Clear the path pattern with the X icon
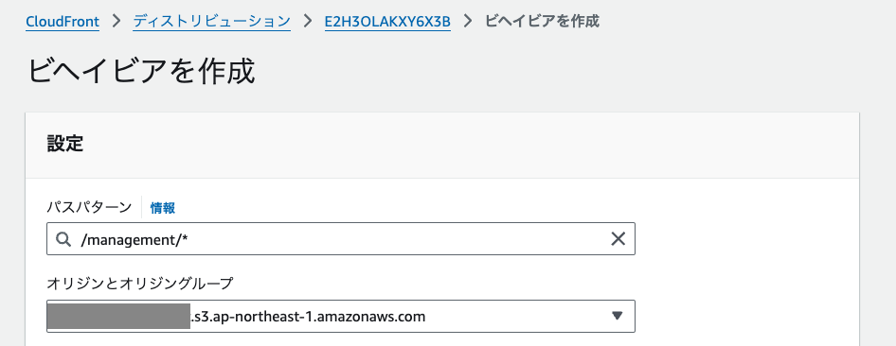896x346 pixels. (618, 239)
